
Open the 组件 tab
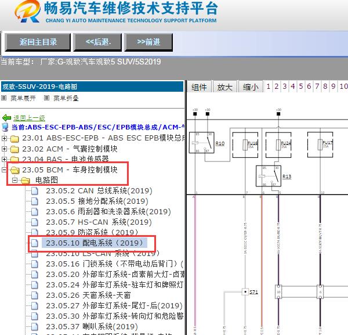pyautogui.click(x=199, y=87)
